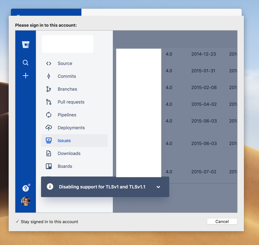Open the search magnifier icon

[x=25, y=63]
